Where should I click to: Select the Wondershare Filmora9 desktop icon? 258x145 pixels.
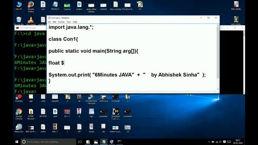(x=92, y=99)
